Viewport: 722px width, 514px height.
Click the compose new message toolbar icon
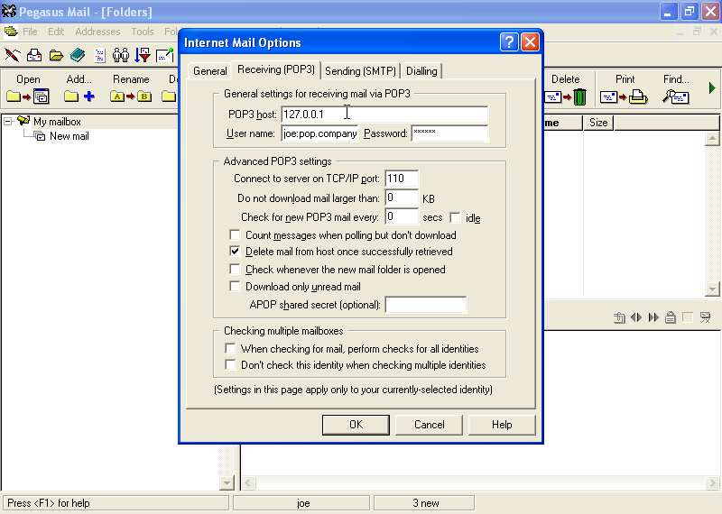pos(12,55)
